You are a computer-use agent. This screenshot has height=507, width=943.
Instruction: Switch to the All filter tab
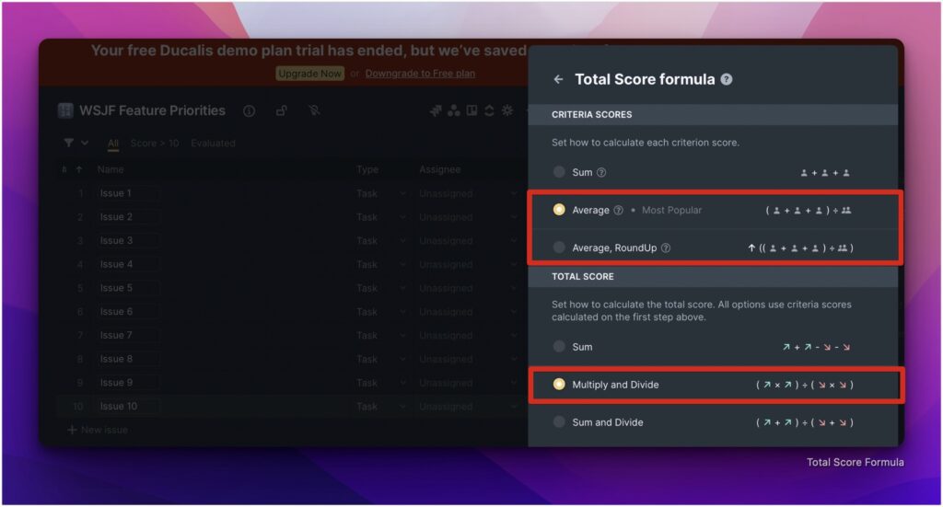pyautogui.click(x=113, y=143)
